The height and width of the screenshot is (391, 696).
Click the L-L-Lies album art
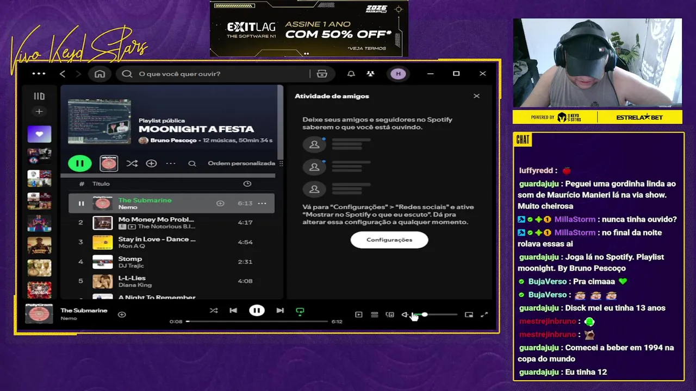(x=103, y=281)
